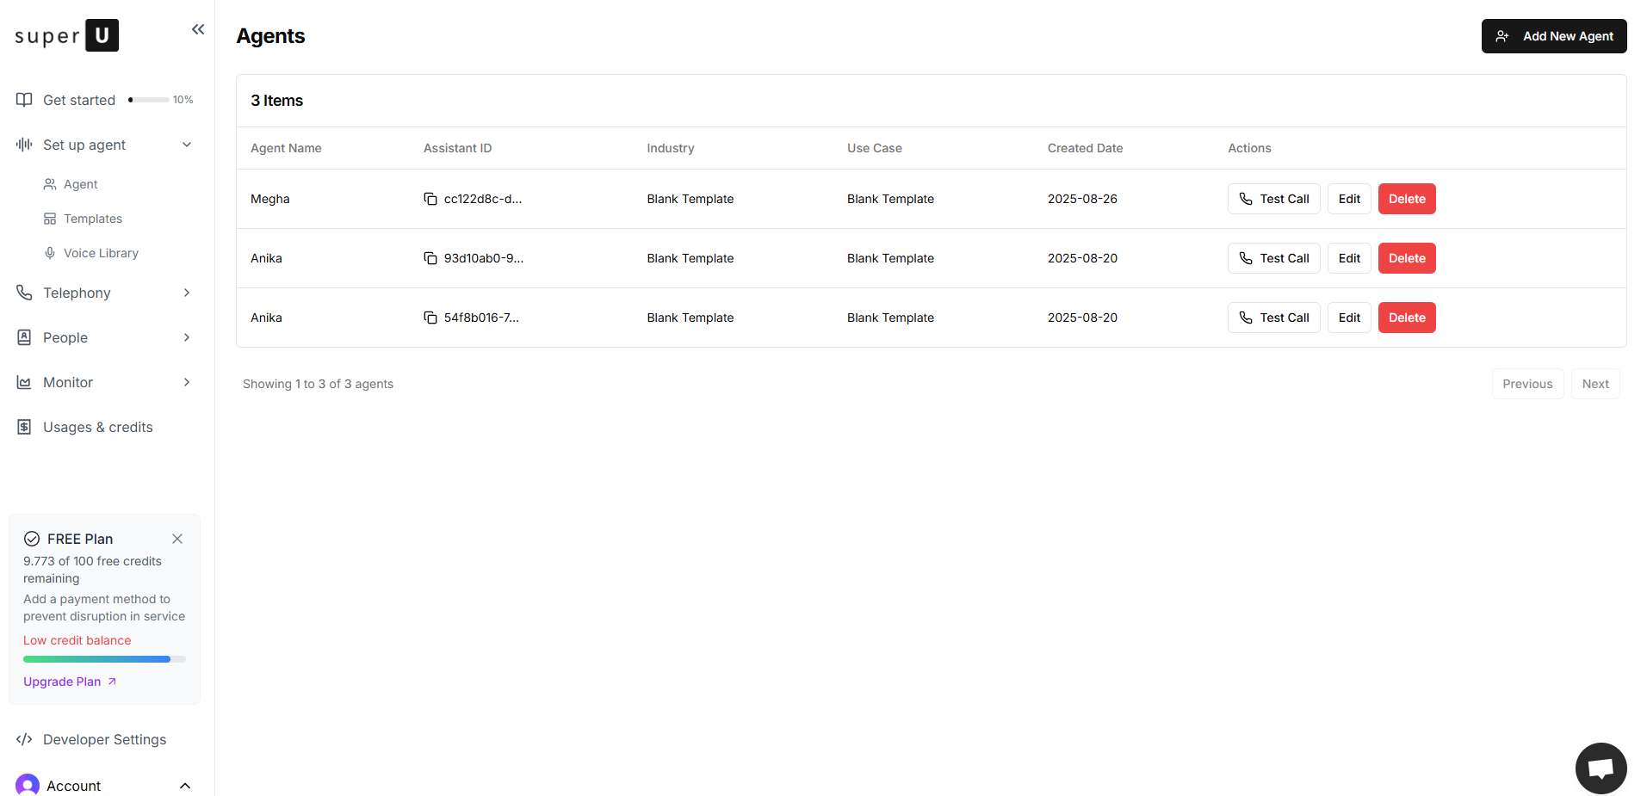1647x796 pixels.
Task: Open the Templates page
Action: pos(92,219)
